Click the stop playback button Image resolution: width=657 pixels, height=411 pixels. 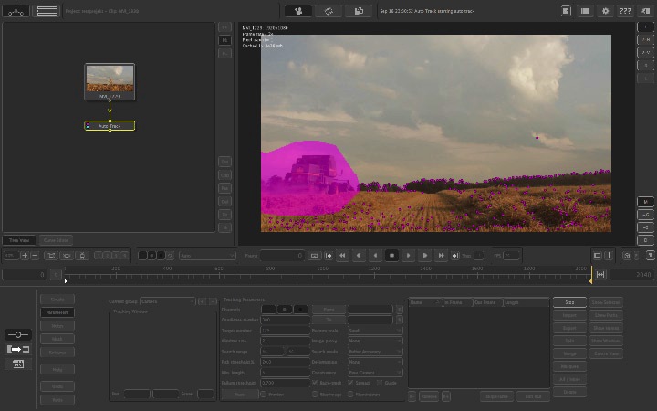tap(391, 256)
